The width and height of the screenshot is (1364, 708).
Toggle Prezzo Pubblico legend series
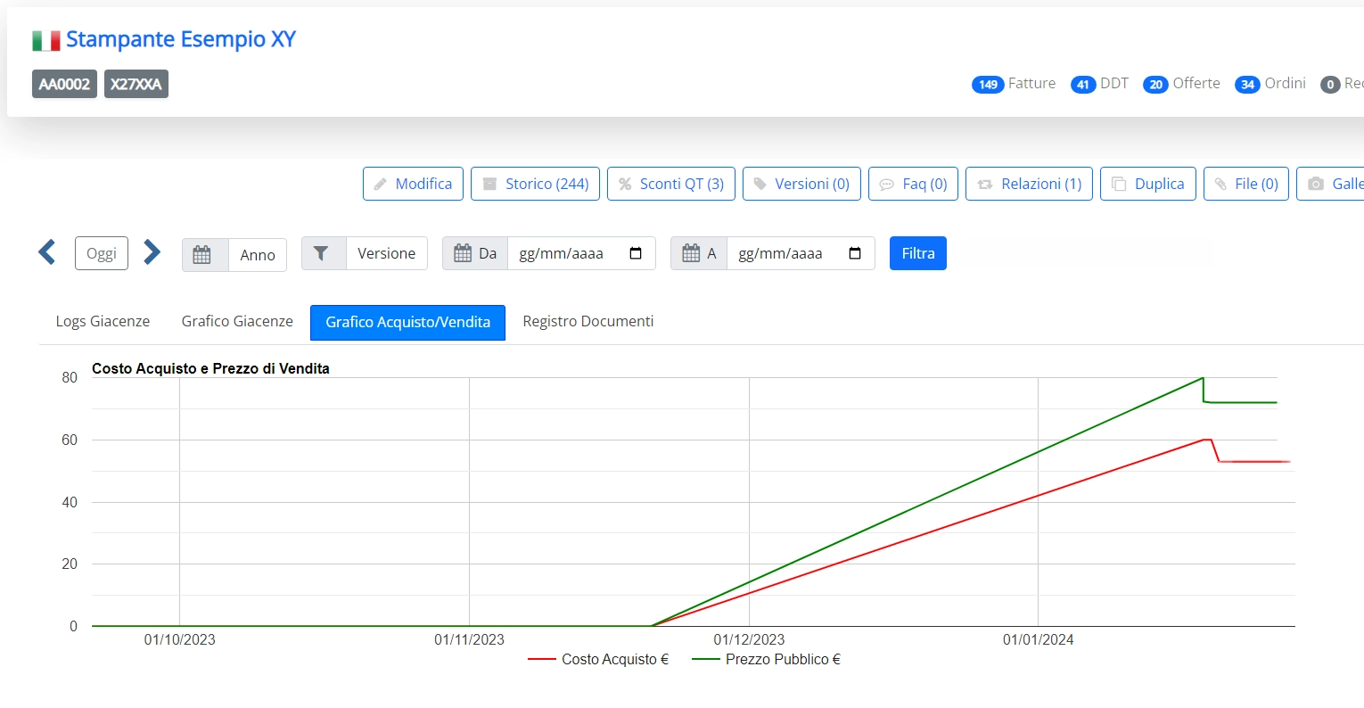(767, 659)
